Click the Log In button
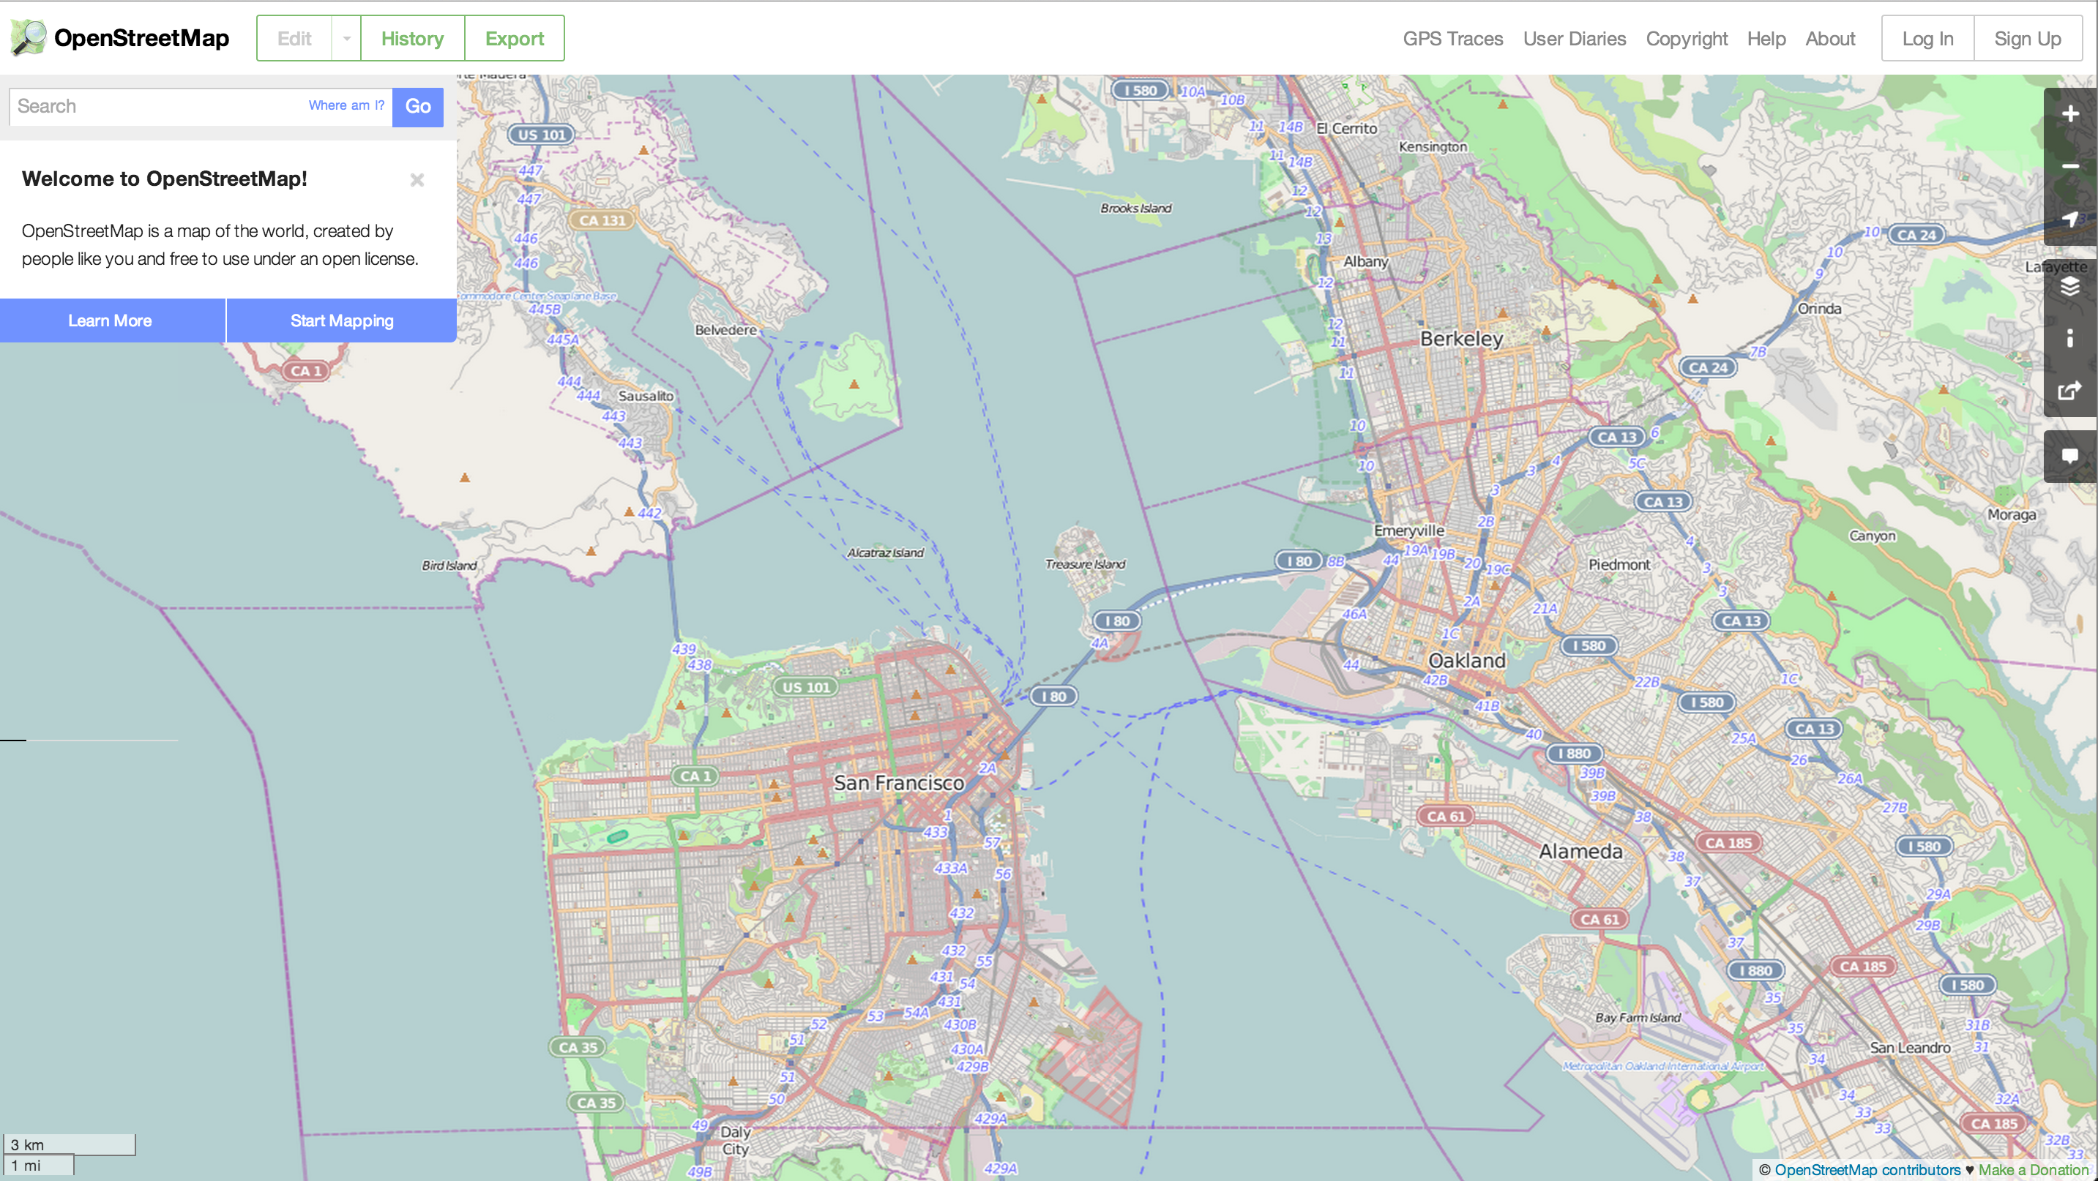Image resolution: width=2098 pixels, height=1181 pixels. [x=1927, y=38]
